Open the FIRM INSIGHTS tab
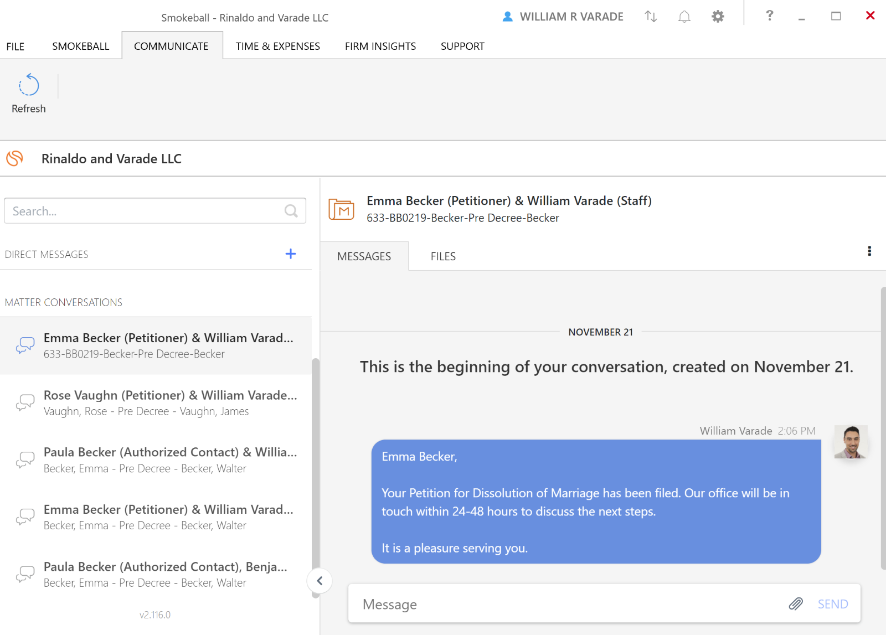Screen dimensions: 886x635 tap(380, 47)
